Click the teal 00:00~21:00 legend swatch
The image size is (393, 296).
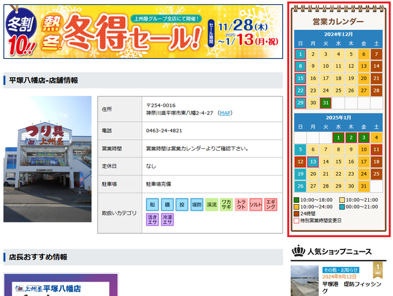342,207
